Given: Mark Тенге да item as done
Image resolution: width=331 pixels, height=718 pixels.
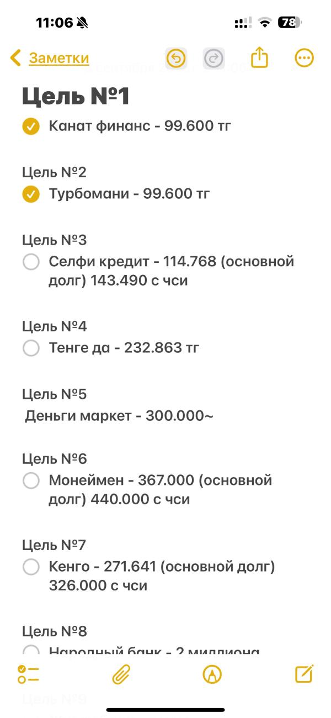Looking at the screenshot, I should click(x=31, y=348).
